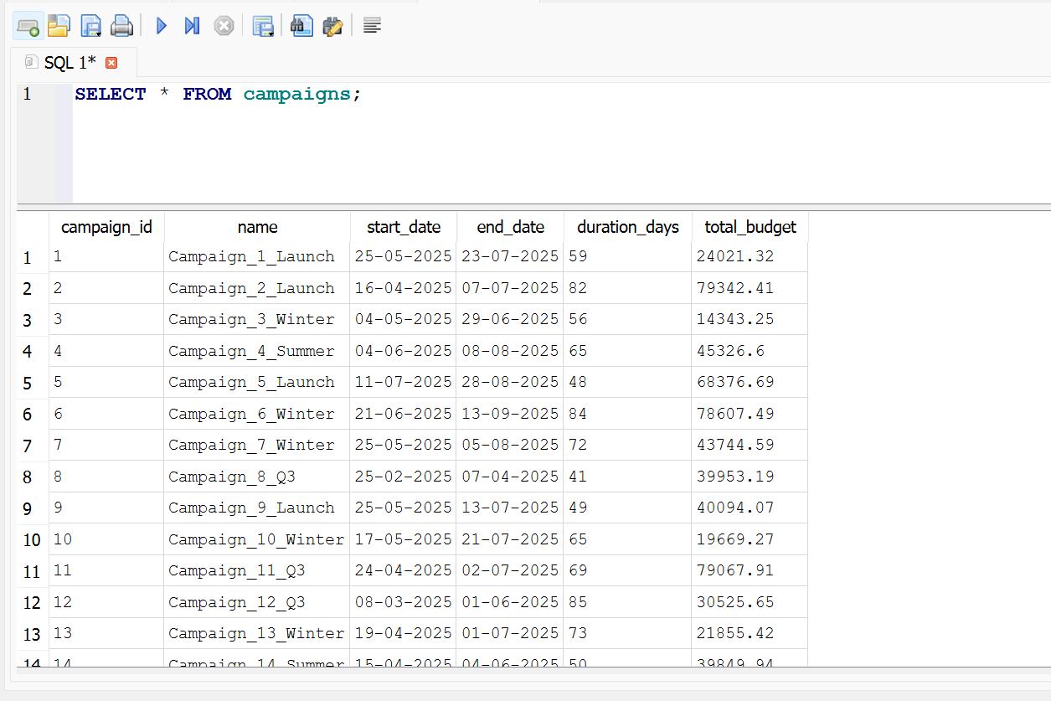Click the open SQL file folder icon
The height and width of the screenshot is (701, 1051).
pos(58,26)
